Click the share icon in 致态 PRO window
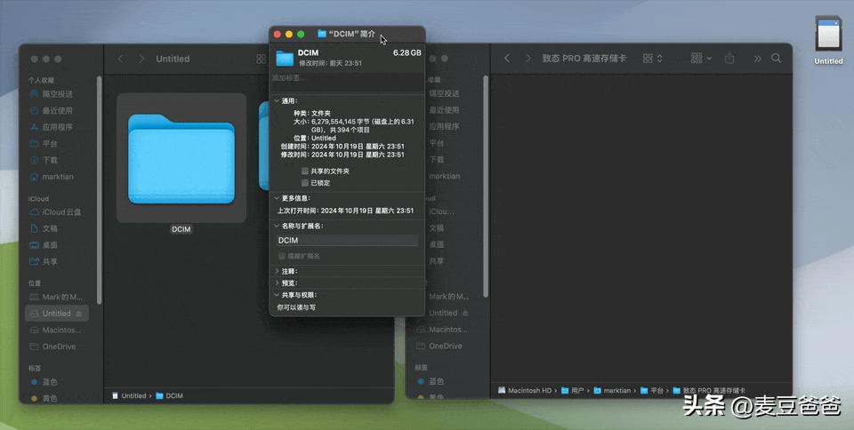 729,58
